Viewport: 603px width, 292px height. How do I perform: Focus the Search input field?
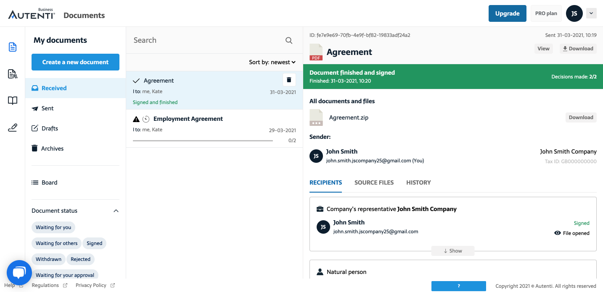pyautogui.click(x=206, y=40)
